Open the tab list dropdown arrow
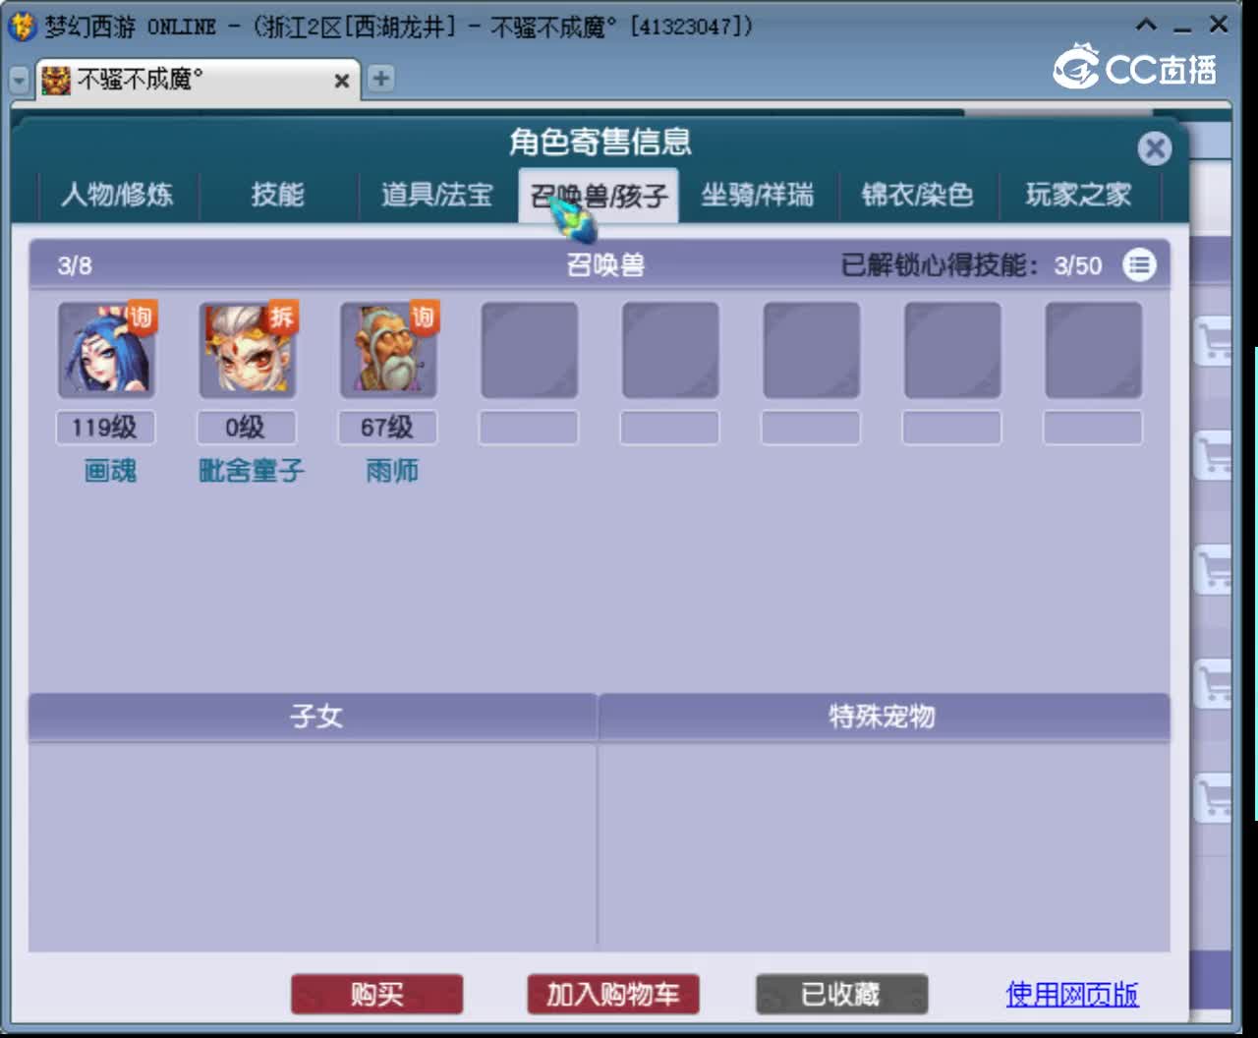Viewport: 1258px width, 1038px height. point(20,81)
